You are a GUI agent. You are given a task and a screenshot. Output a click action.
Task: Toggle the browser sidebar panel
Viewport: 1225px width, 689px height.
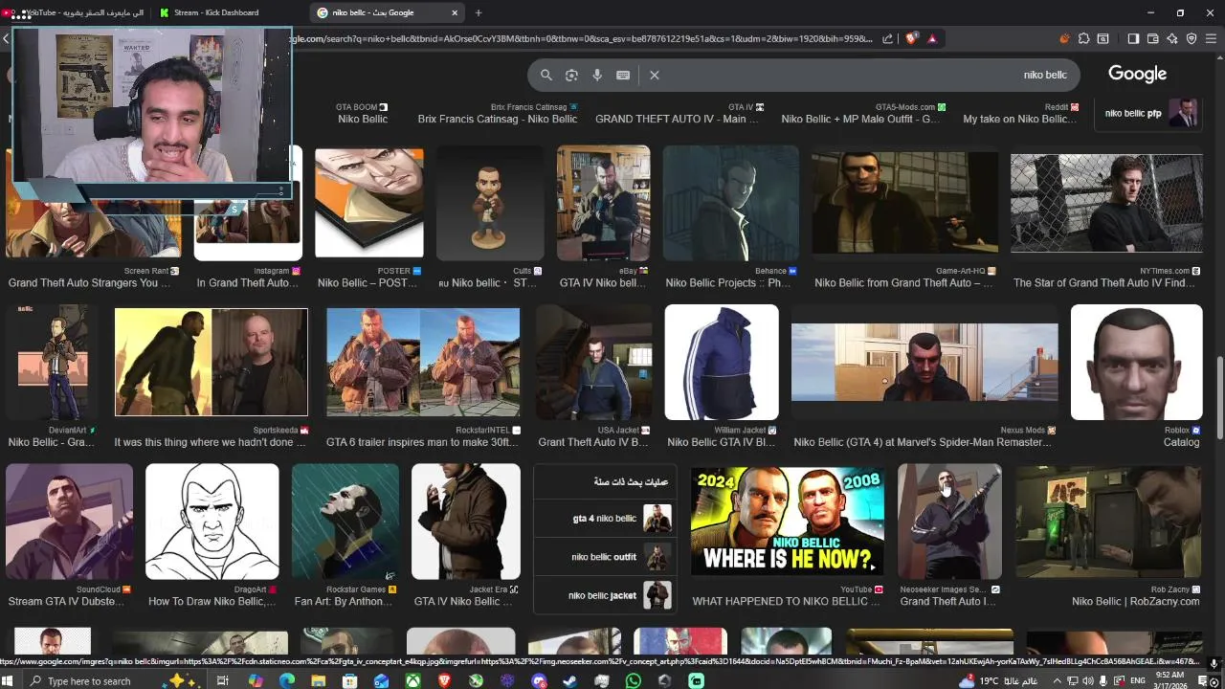(1133, 38)
